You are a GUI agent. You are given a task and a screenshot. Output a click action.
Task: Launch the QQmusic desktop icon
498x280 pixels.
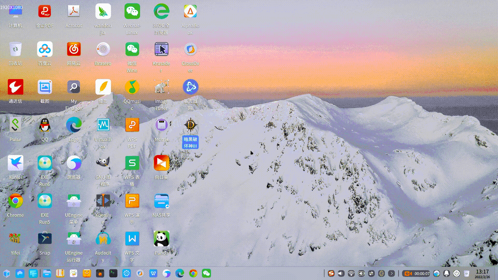[132, 87]
